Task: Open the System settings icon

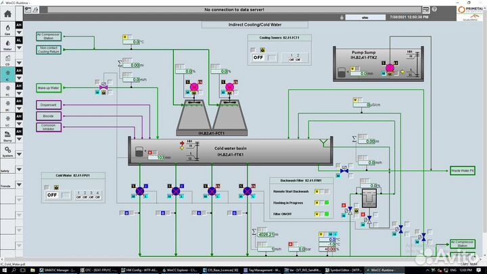Action: (7, 150)
